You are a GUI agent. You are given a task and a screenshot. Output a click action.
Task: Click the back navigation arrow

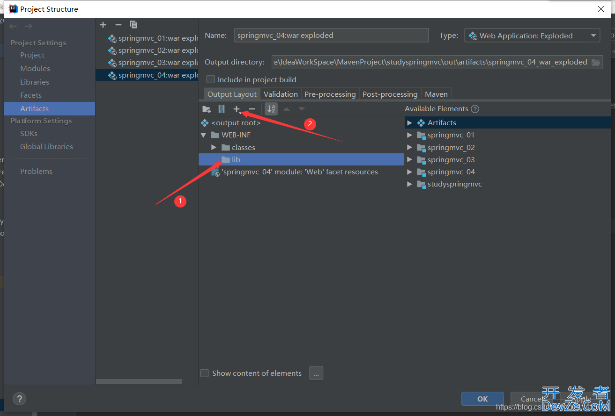pos(13,26)
